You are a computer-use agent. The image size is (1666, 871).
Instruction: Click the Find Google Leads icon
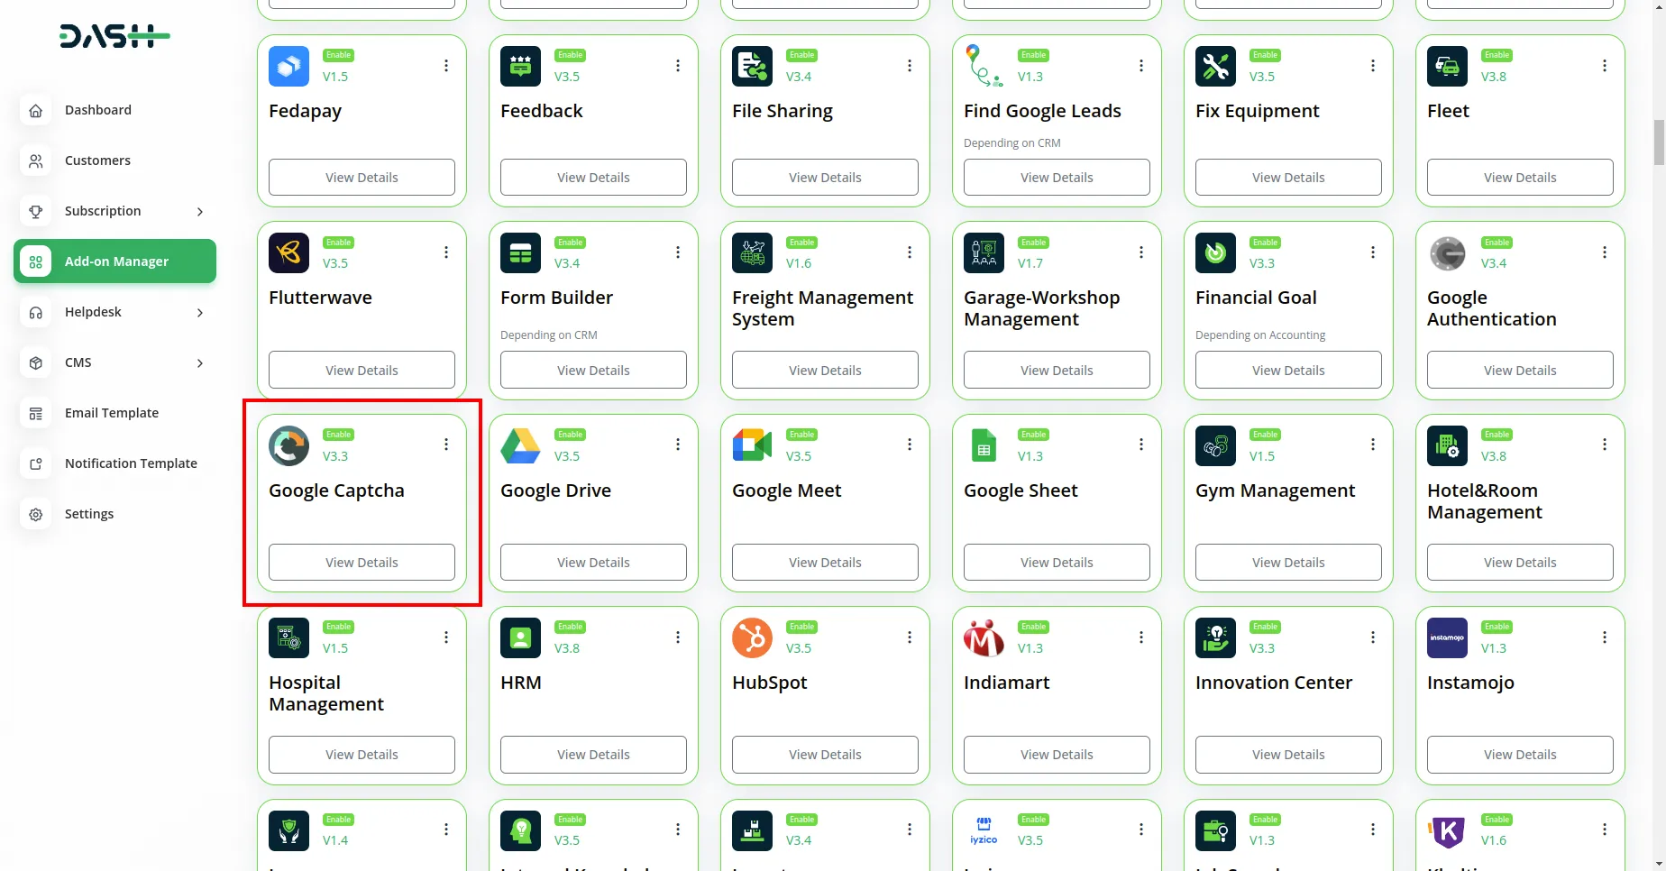984,66
